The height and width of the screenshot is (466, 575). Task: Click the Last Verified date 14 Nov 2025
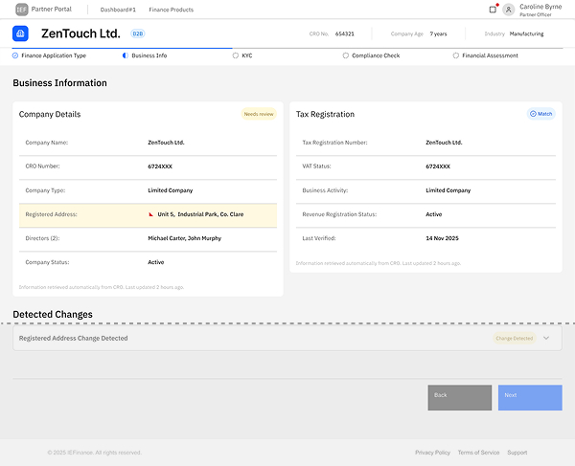tap(442, 238)
